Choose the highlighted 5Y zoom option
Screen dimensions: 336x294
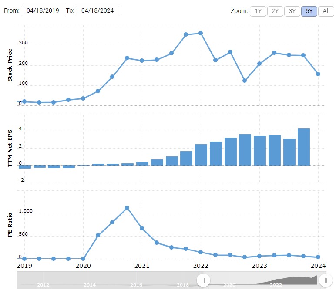point(309,11)
